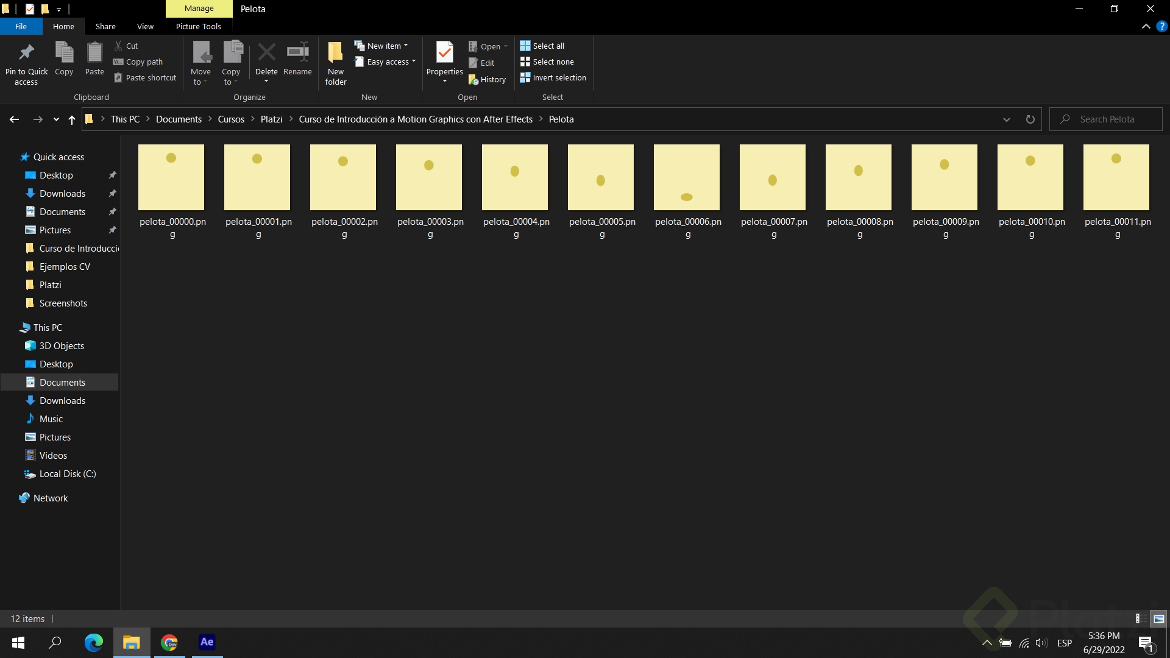The height and width of the screenshot is (658, 1170).
Task: Switch to the View tab
Action: pos(145,26)
